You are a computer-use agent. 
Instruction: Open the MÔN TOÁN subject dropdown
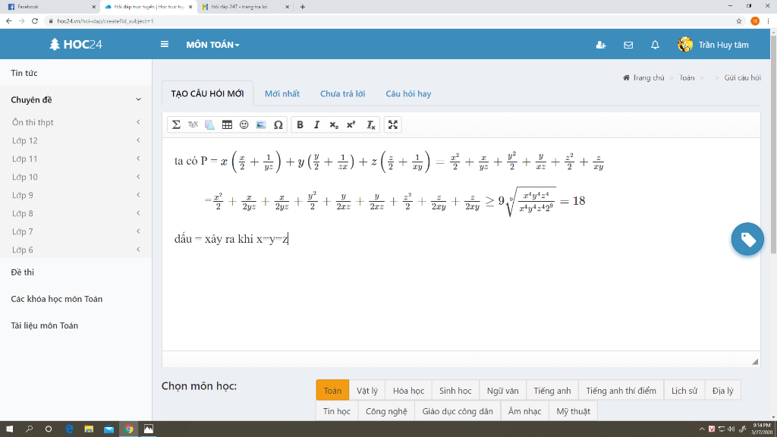212,45
